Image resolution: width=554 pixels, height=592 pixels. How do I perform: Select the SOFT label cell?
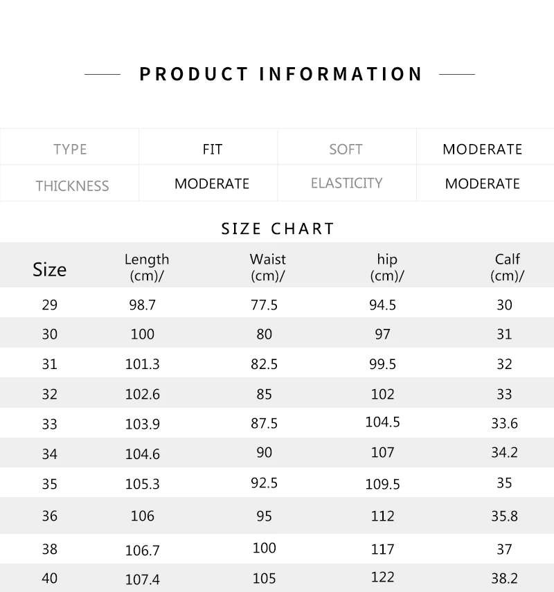point(346,150)
